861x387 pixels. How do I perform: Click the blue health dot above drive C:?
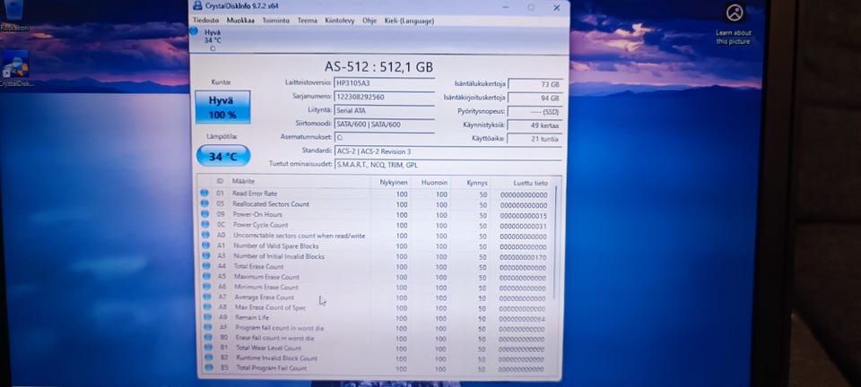pyautogui.click(x=194, y=31)
